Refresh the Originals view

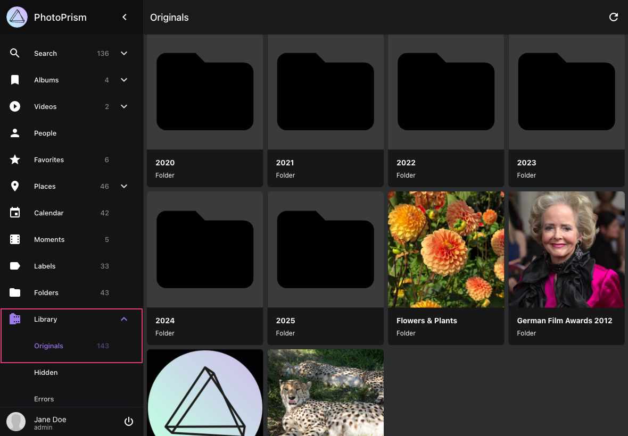click(x=614, y=17)
